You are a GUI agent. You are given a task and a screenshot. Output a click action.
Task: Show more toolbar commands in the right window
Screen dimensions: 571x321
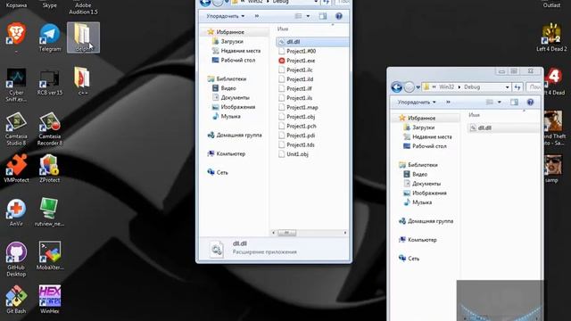[448, 103]
